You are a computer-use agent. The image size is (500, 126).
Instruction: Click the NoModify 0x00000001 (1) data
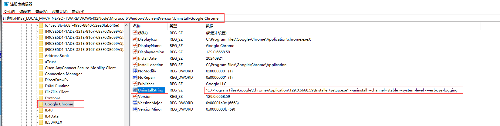click(219, 71)
